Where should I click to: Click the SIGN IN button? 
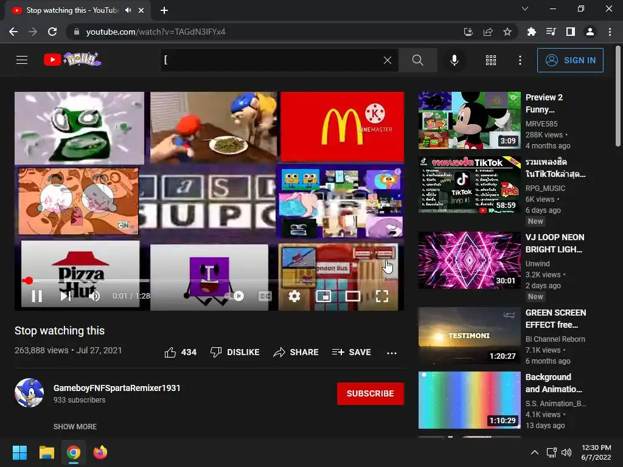tap(570, 60)
